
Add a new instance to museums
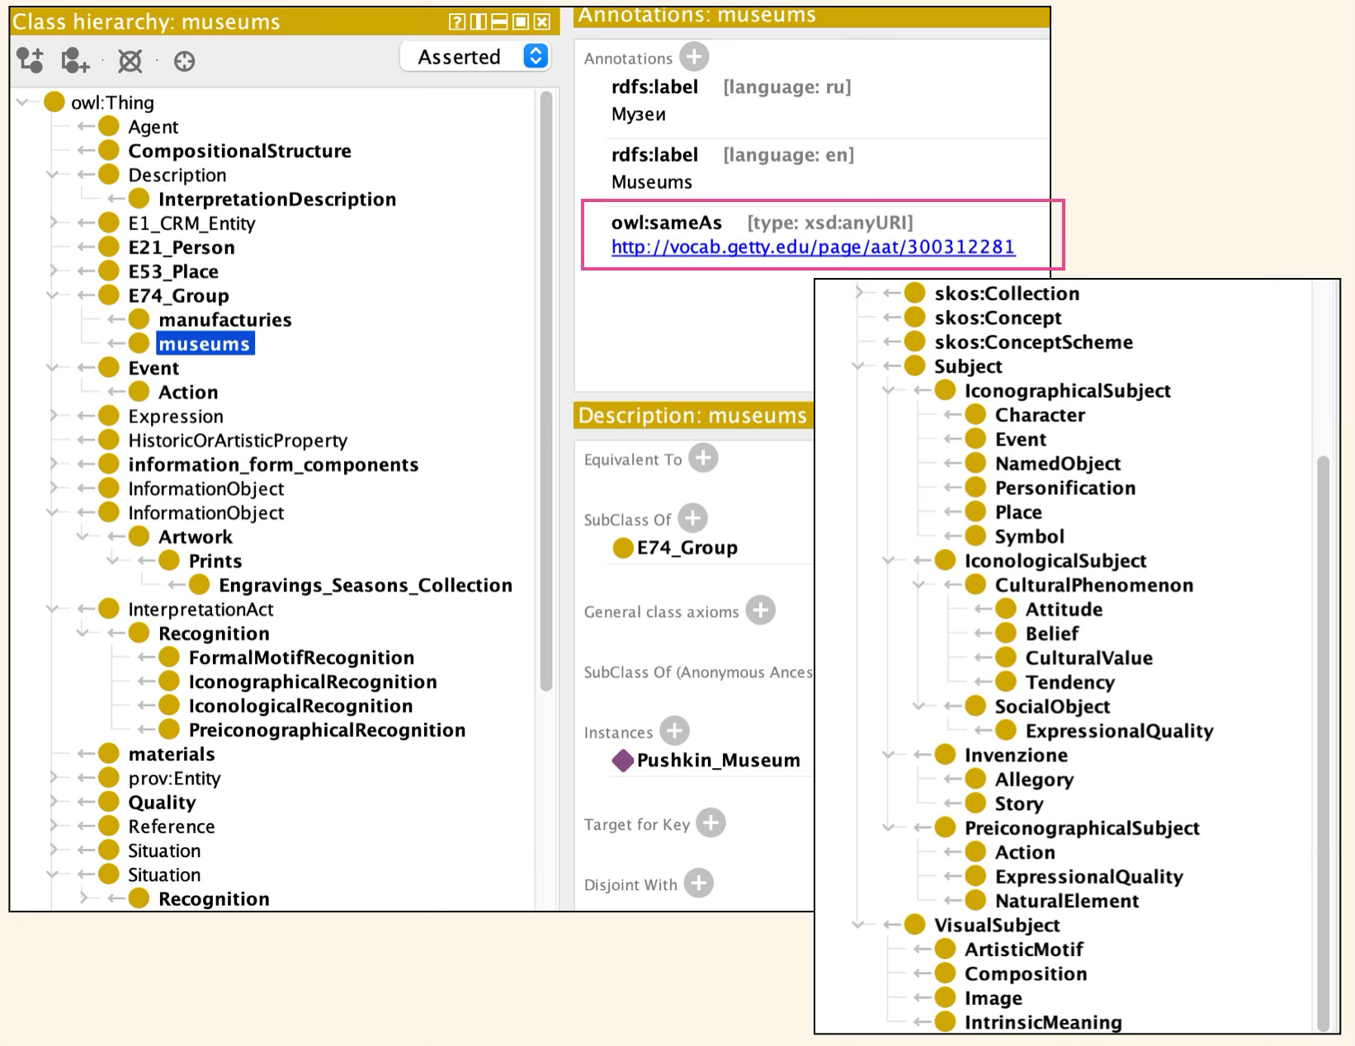pos(674,731)
